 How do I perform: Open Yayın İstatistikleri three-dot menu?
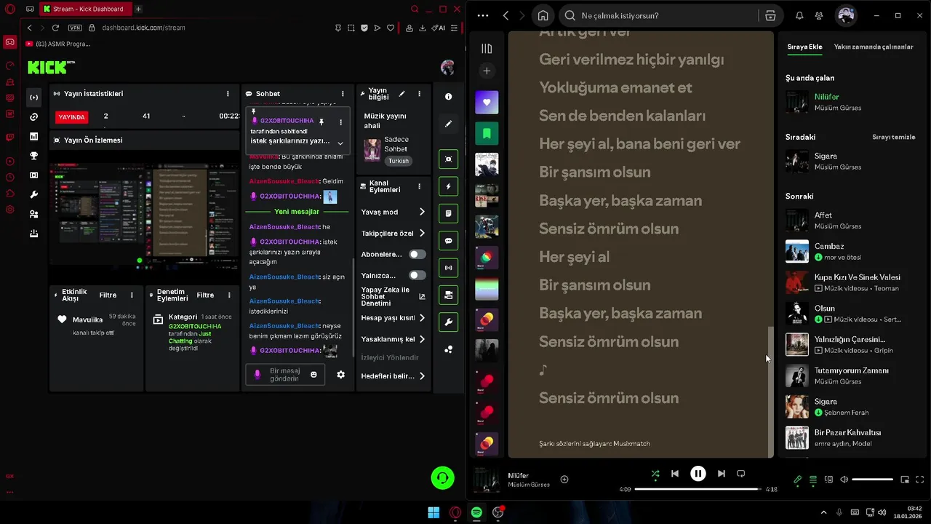(x=228, y=94)
